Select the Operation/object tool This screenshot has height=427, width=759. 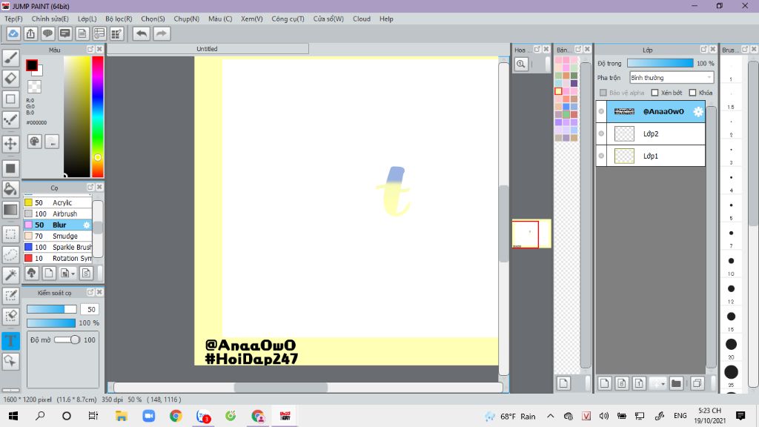10,361
